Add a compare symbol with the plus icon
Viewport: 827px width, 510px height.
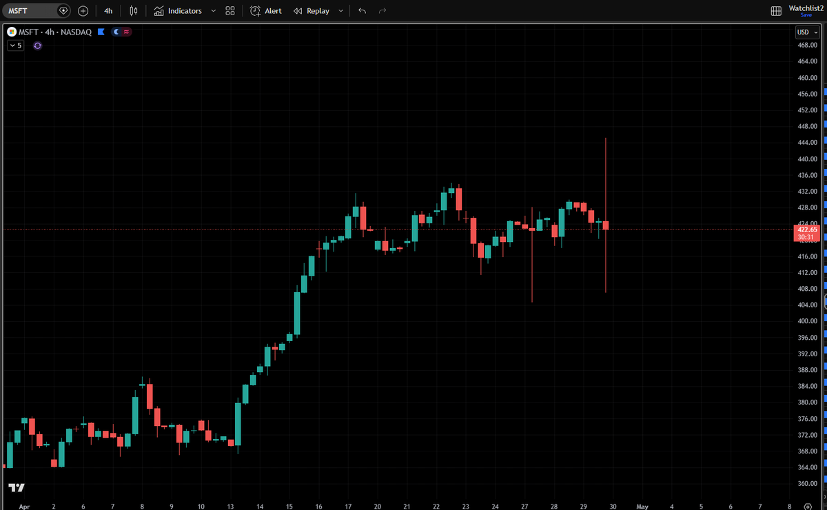coord(83,11)
